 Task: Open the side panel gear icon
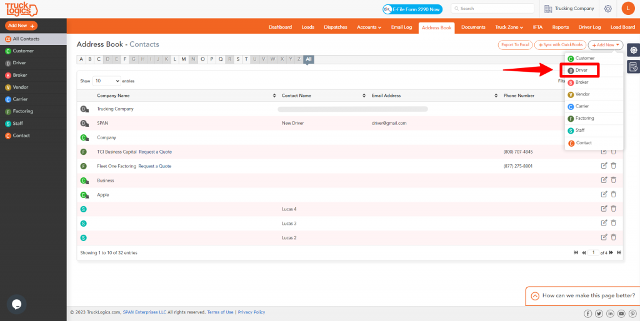[x=634, y=50]
